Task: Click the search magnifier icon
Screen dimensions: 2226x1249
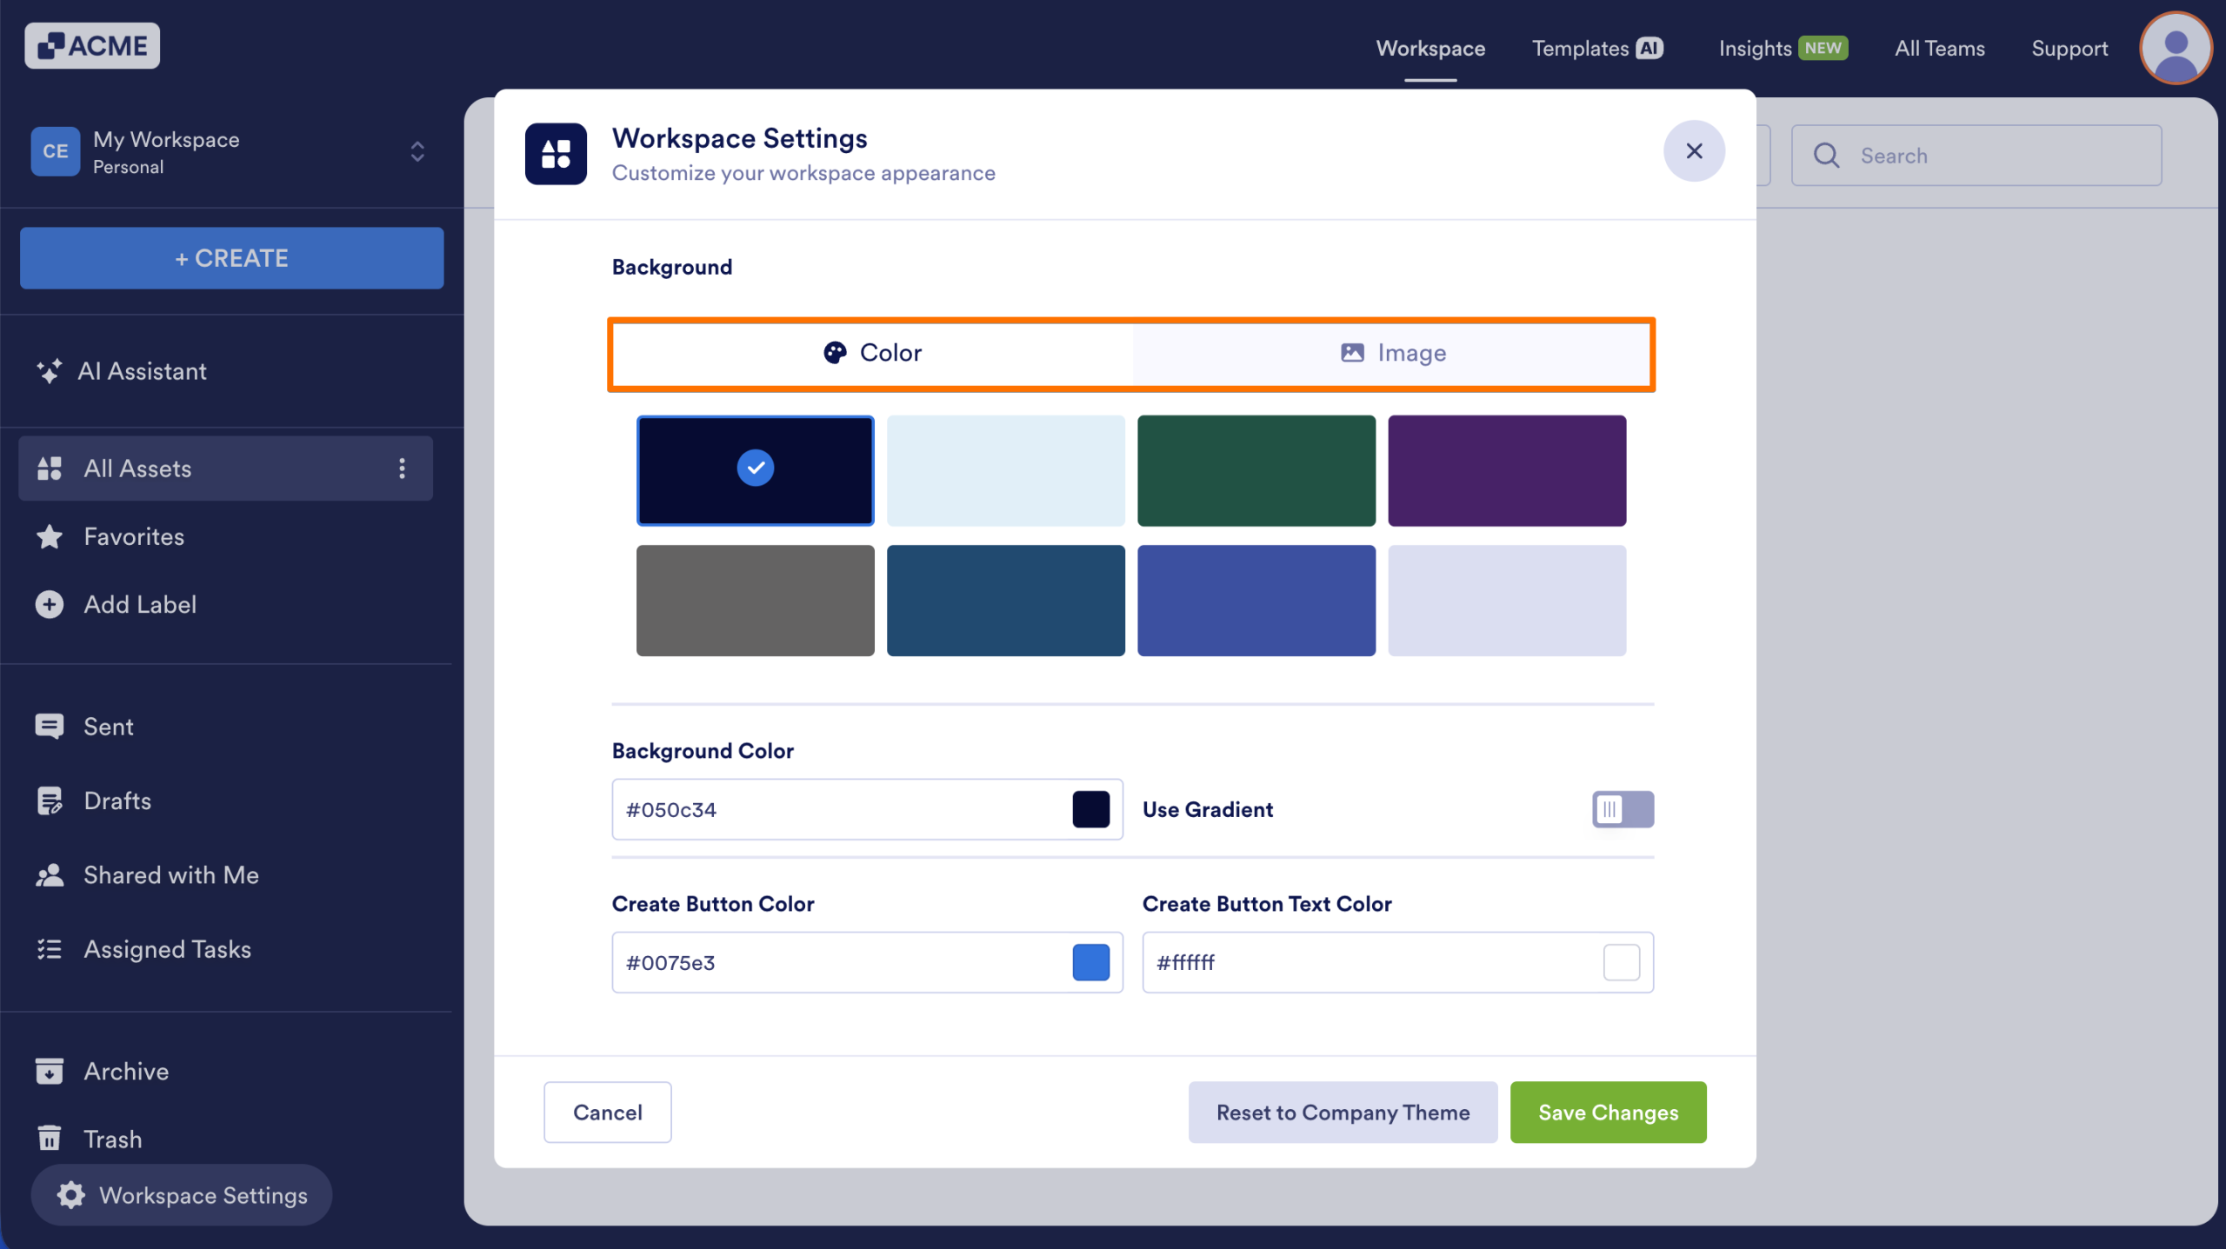Action: (1827, 155)
